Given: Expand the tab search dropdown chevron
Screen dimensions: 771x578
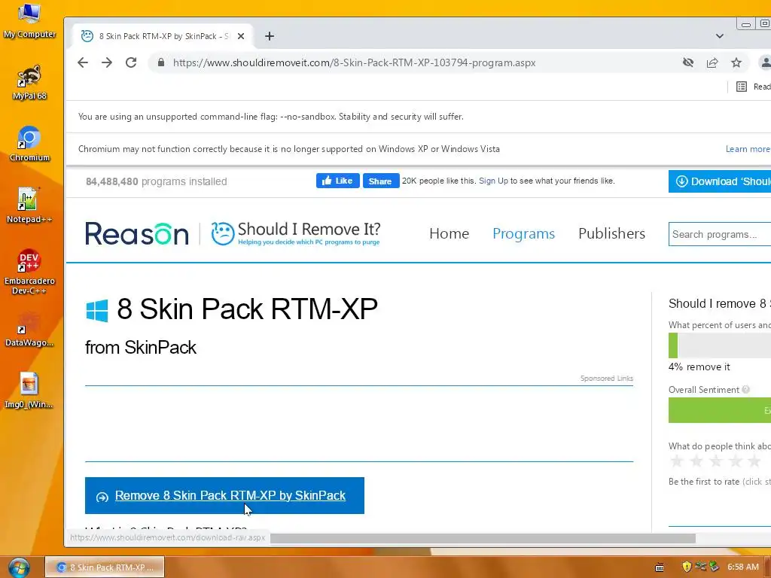Looking at the screenshot, I should [x=719, y=36].
